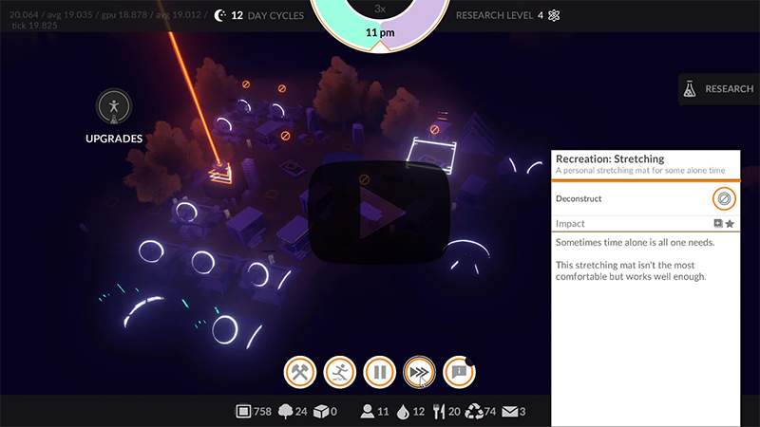Click the food fork-and-knife resource icon
Screen dimensions: 760x427
point(438,412)
